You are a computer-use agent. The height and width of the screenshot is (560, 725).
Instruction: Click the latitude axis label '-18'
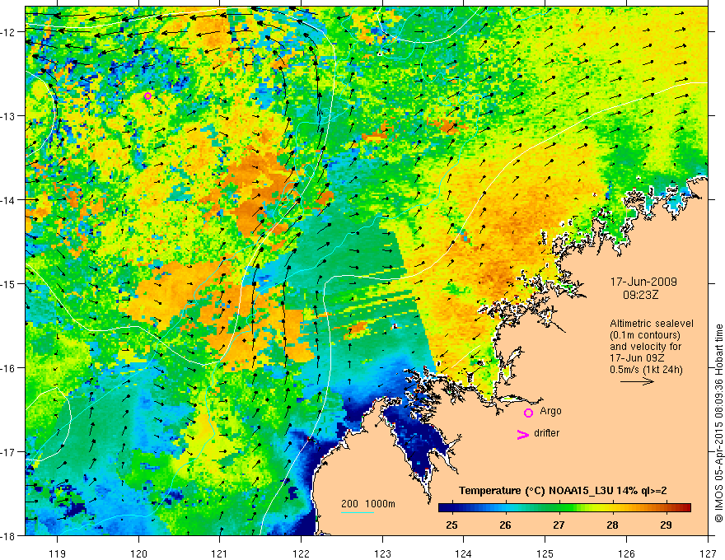tap(9, 536)
